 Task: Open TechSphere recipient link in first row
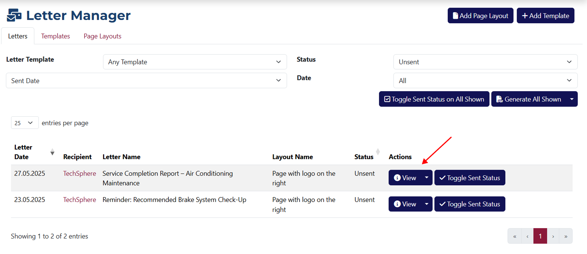79,174
